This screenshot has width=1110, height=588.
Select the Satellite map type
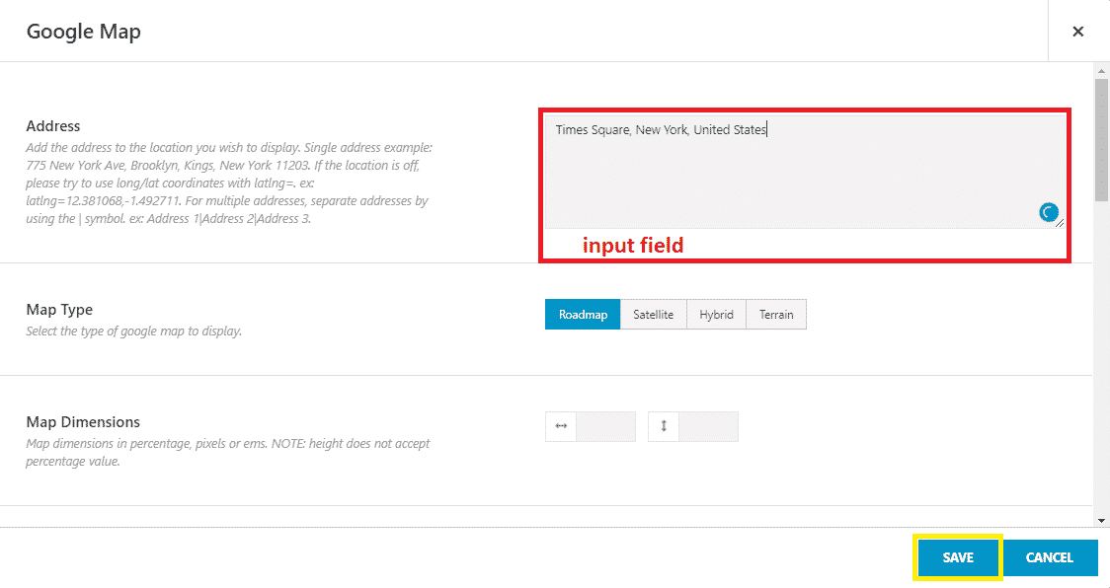tap(653, 314)
